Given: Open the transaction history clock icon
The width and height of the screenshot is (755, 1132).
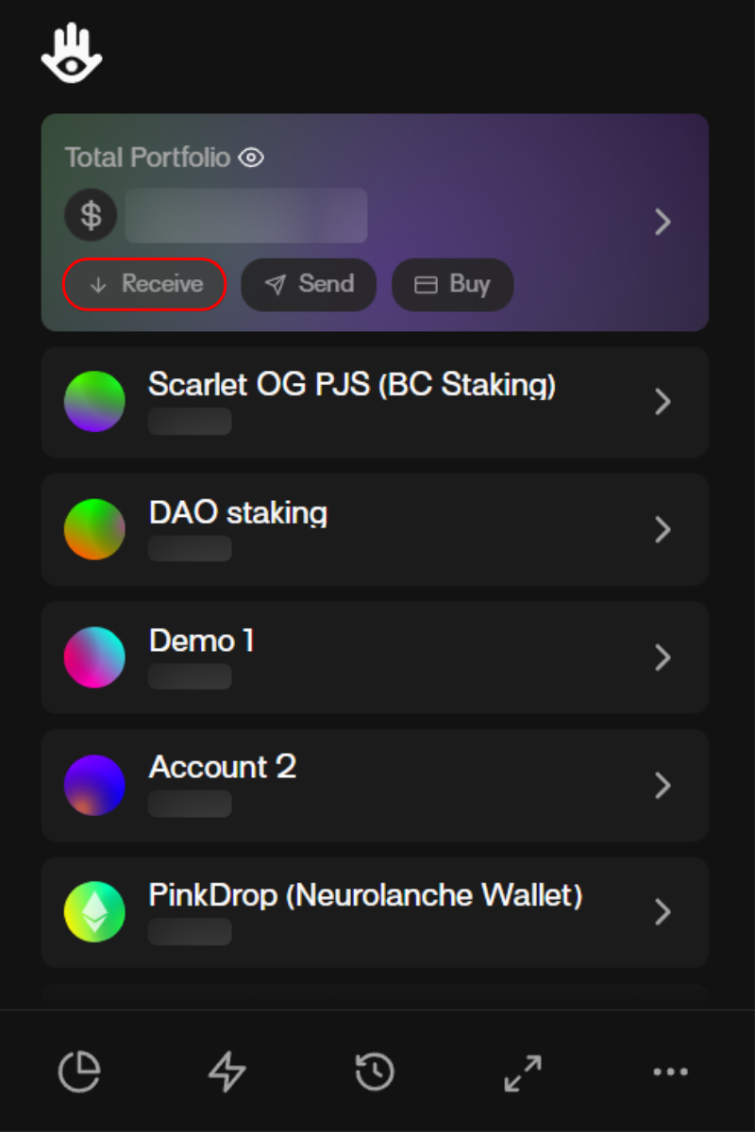Looking at the screenshot, I should tap(375, 1072).
